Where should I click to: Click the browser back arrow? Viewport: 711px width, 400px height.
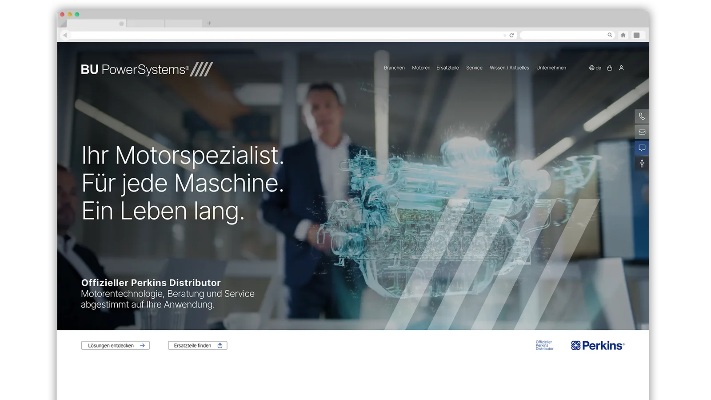(65, 35)
